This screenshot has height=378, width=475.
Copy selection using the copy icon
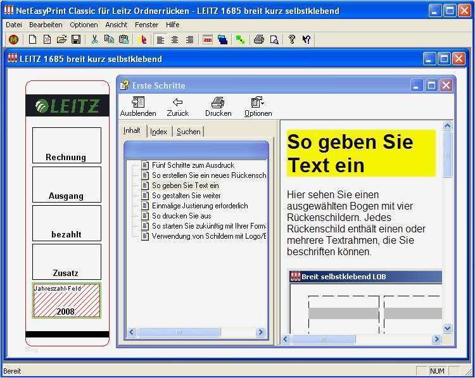pos(109,40)
